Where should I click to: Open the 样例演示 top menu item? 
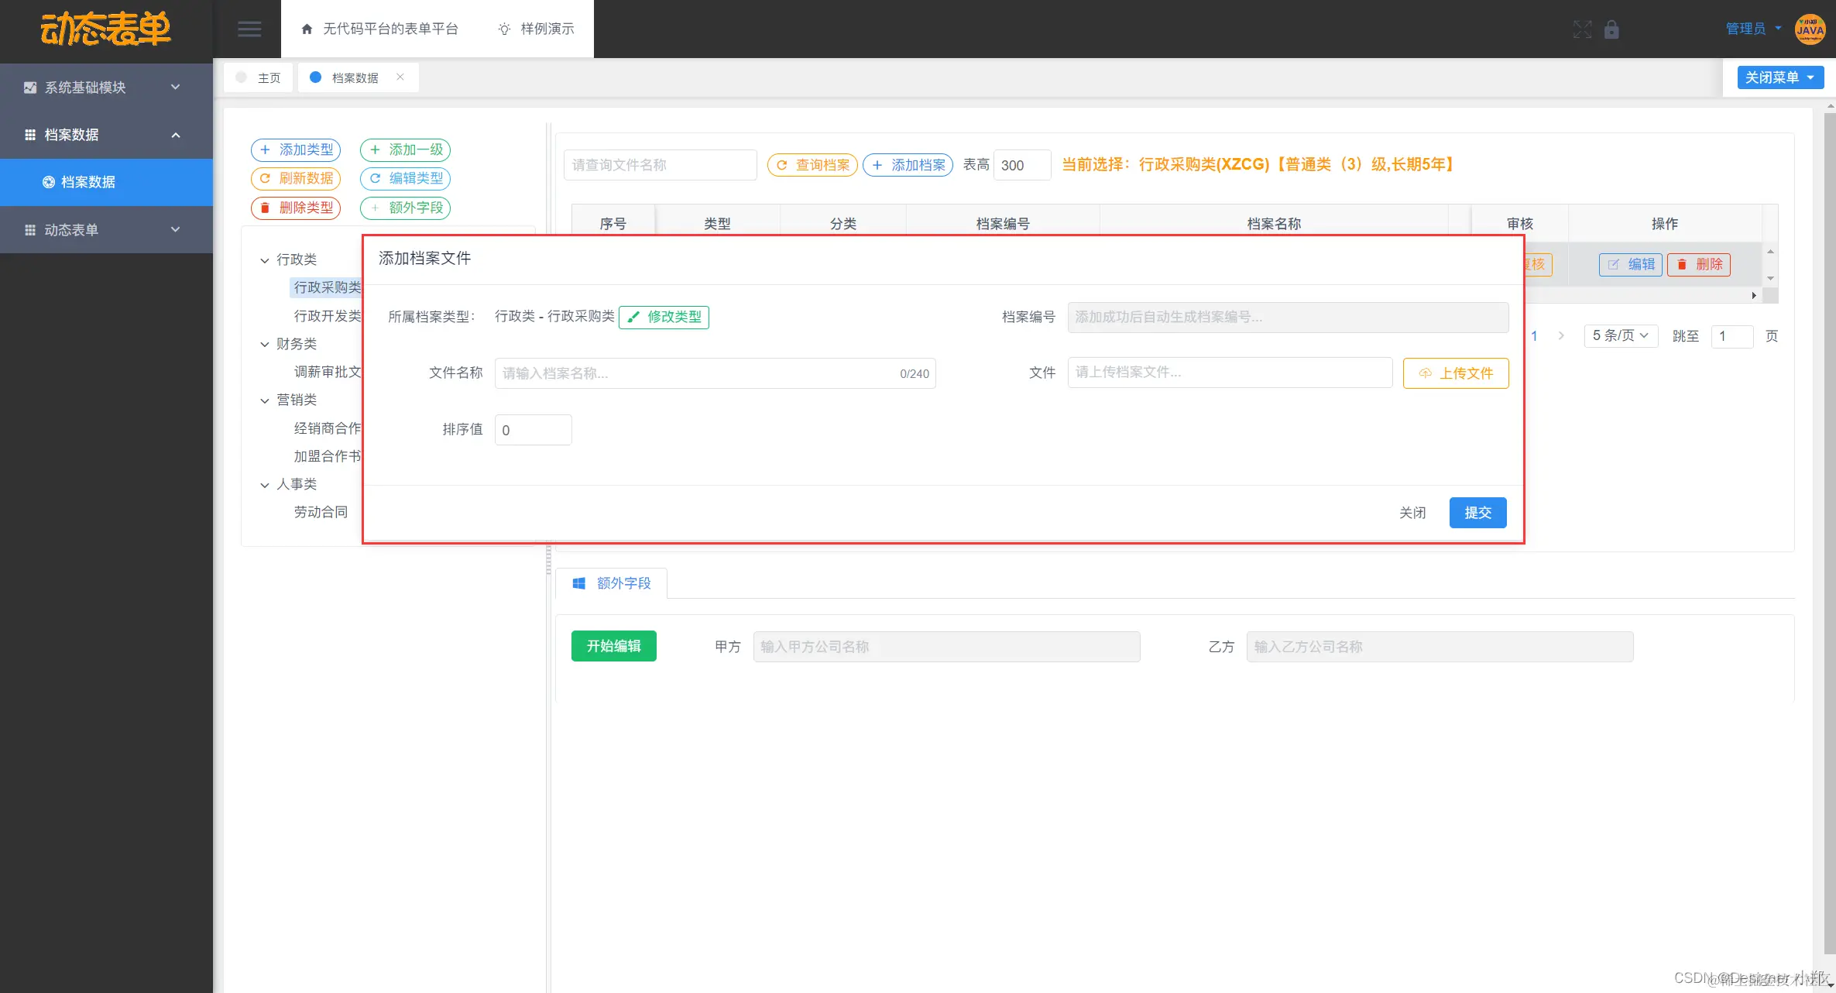click(537, 29)
